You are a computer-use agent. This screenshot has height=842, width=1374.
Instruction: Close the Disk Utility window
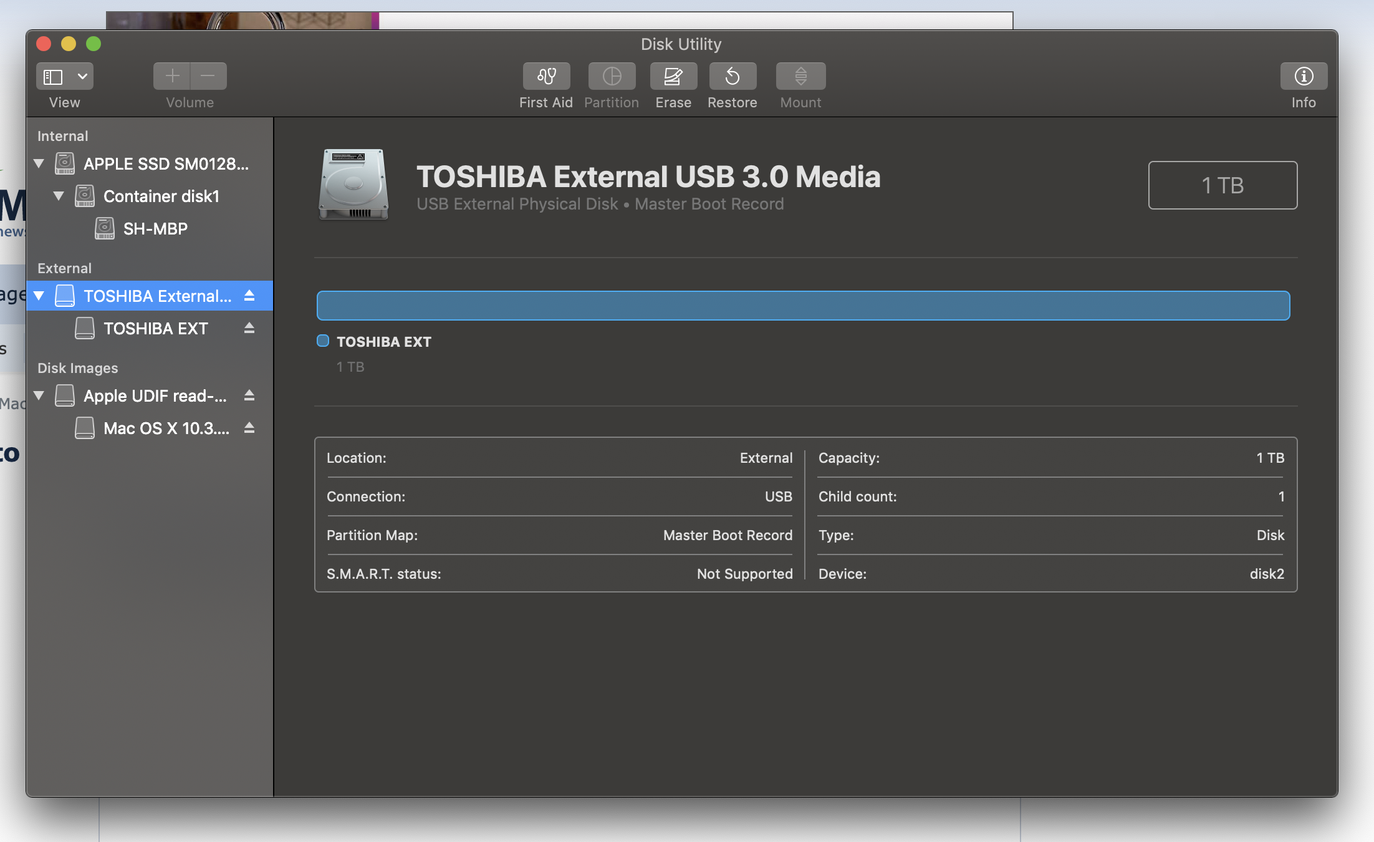click(44, 44)
